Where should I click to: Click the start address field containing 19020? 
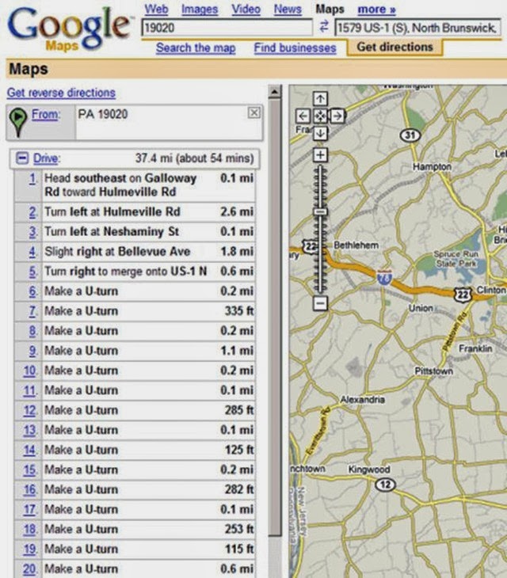pyautogui.click(x=227, y=28)
